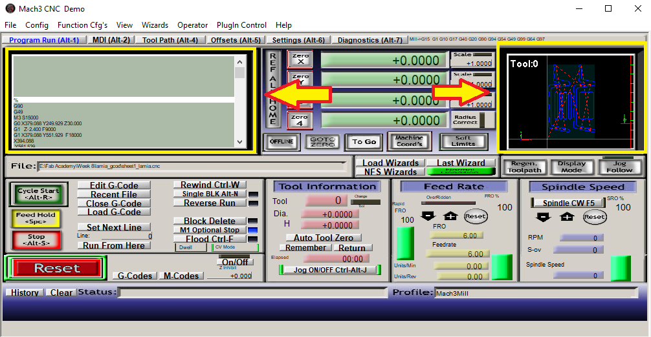651x337 pixels.
Task: Toggle Flood Ctrl-F coolant
Action: coord(210,239)
